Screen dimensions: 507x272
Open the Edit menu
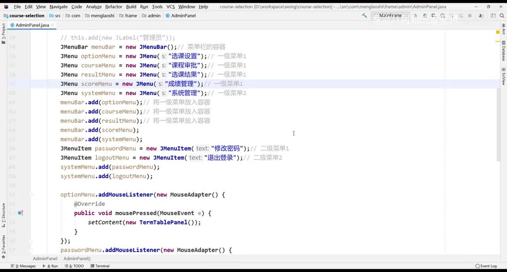tap(29, 7)
